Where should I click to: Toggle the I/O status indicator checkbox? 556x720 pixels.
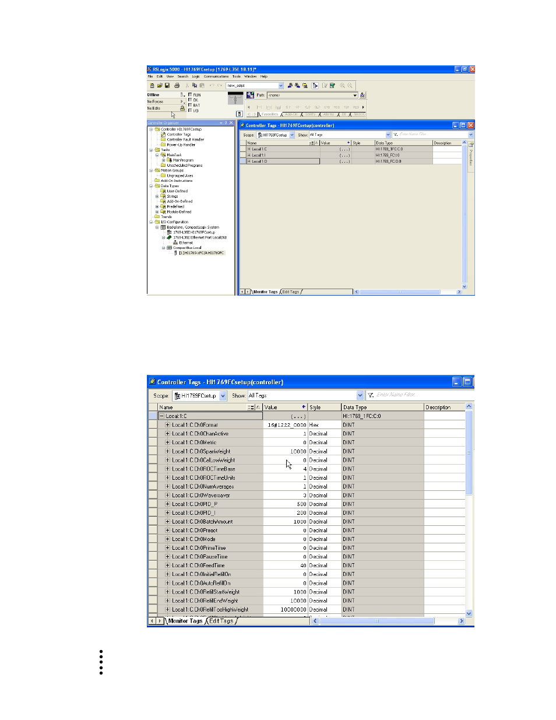[190, 111]
